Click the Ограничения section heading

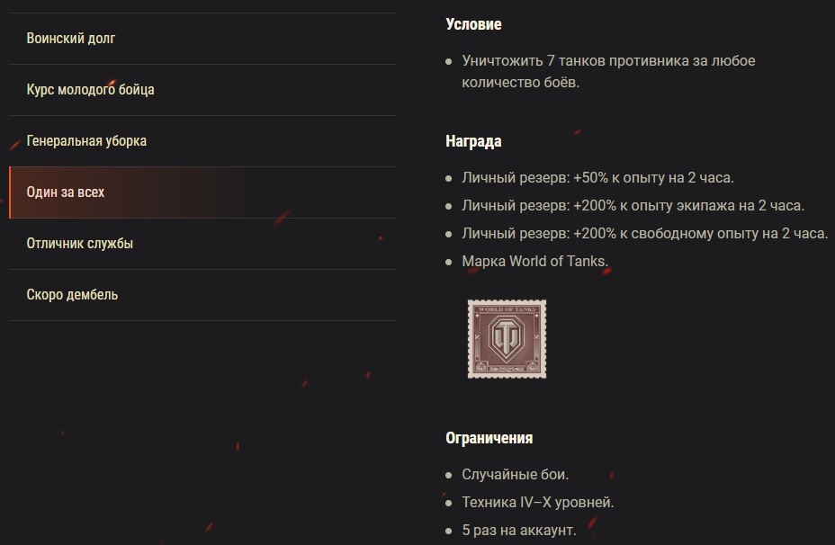click(489, 438)
